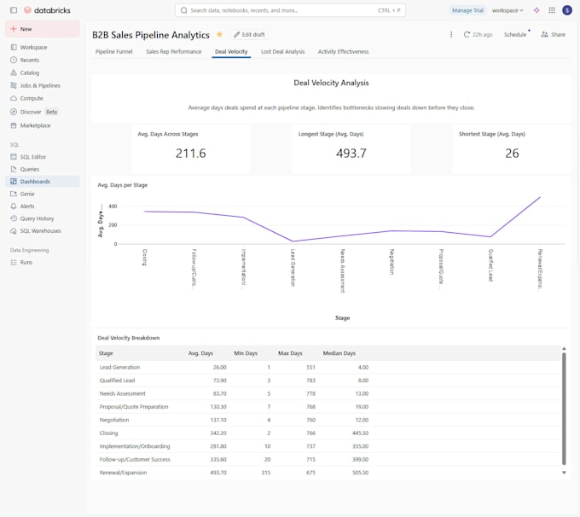580x517 pixels.
Task: Select Follow-up/Customer Success row
Action: [x=328, y=459]
